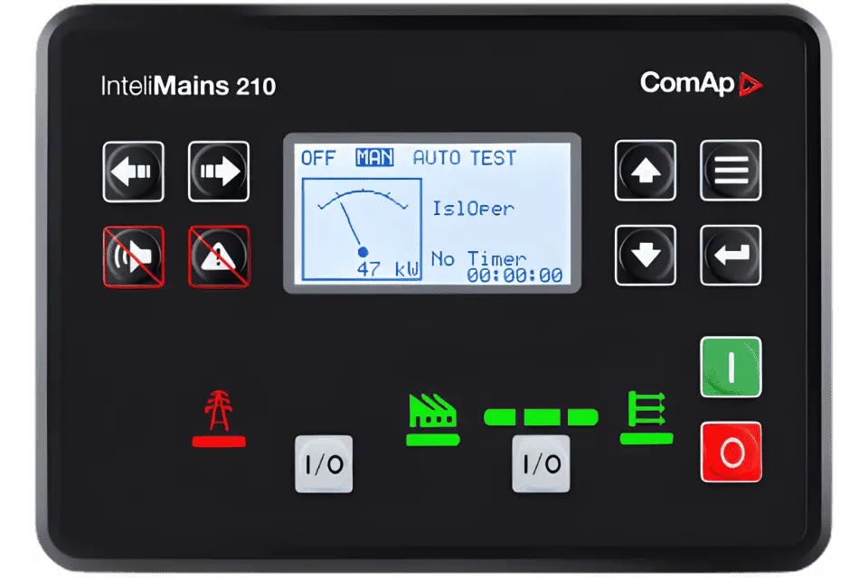Toggle the I/O breaker button near the red mains tower
The height and width of the screenshot is (578, 868).
pyautogui.click(x=324, y=464)
